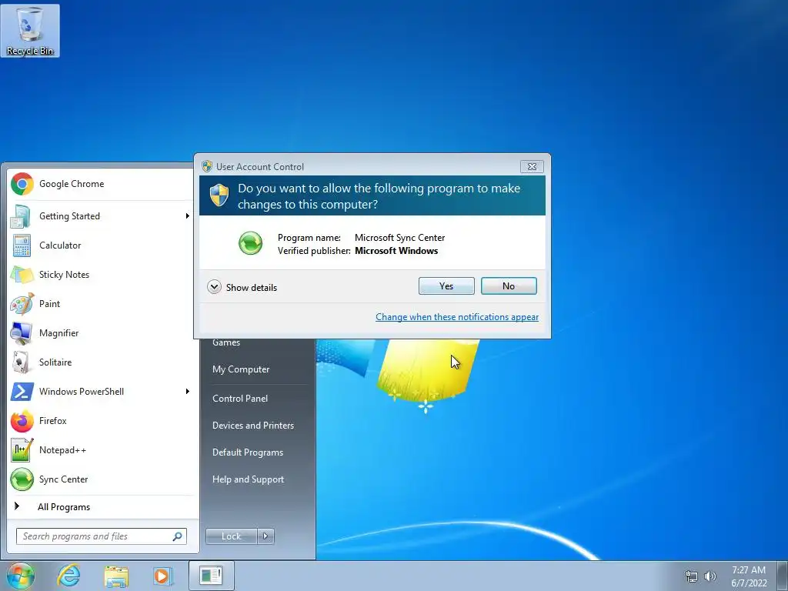Launch the Paint palette icon
The image size is (788, 591).
click(22, 303)
